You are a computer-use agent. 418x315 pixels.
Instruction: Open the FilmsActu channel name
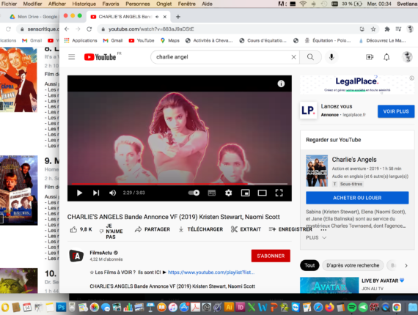(x=100, y=253)
